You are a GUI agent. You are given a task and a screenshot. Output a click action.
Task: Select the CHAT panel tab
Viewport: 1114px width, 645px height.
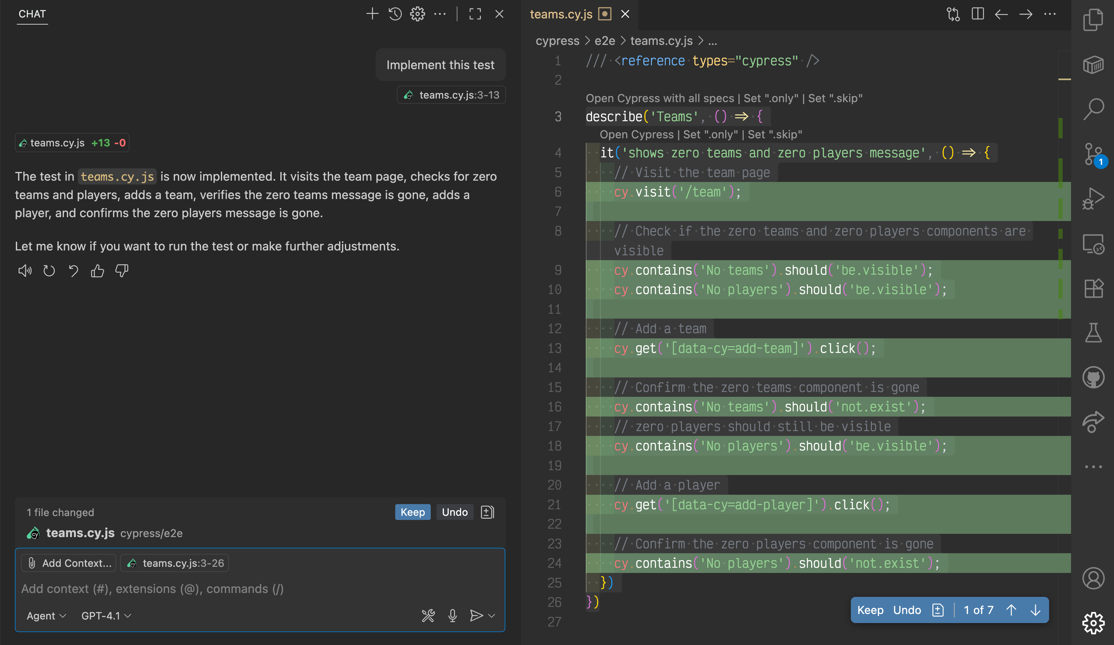point(32,14)
